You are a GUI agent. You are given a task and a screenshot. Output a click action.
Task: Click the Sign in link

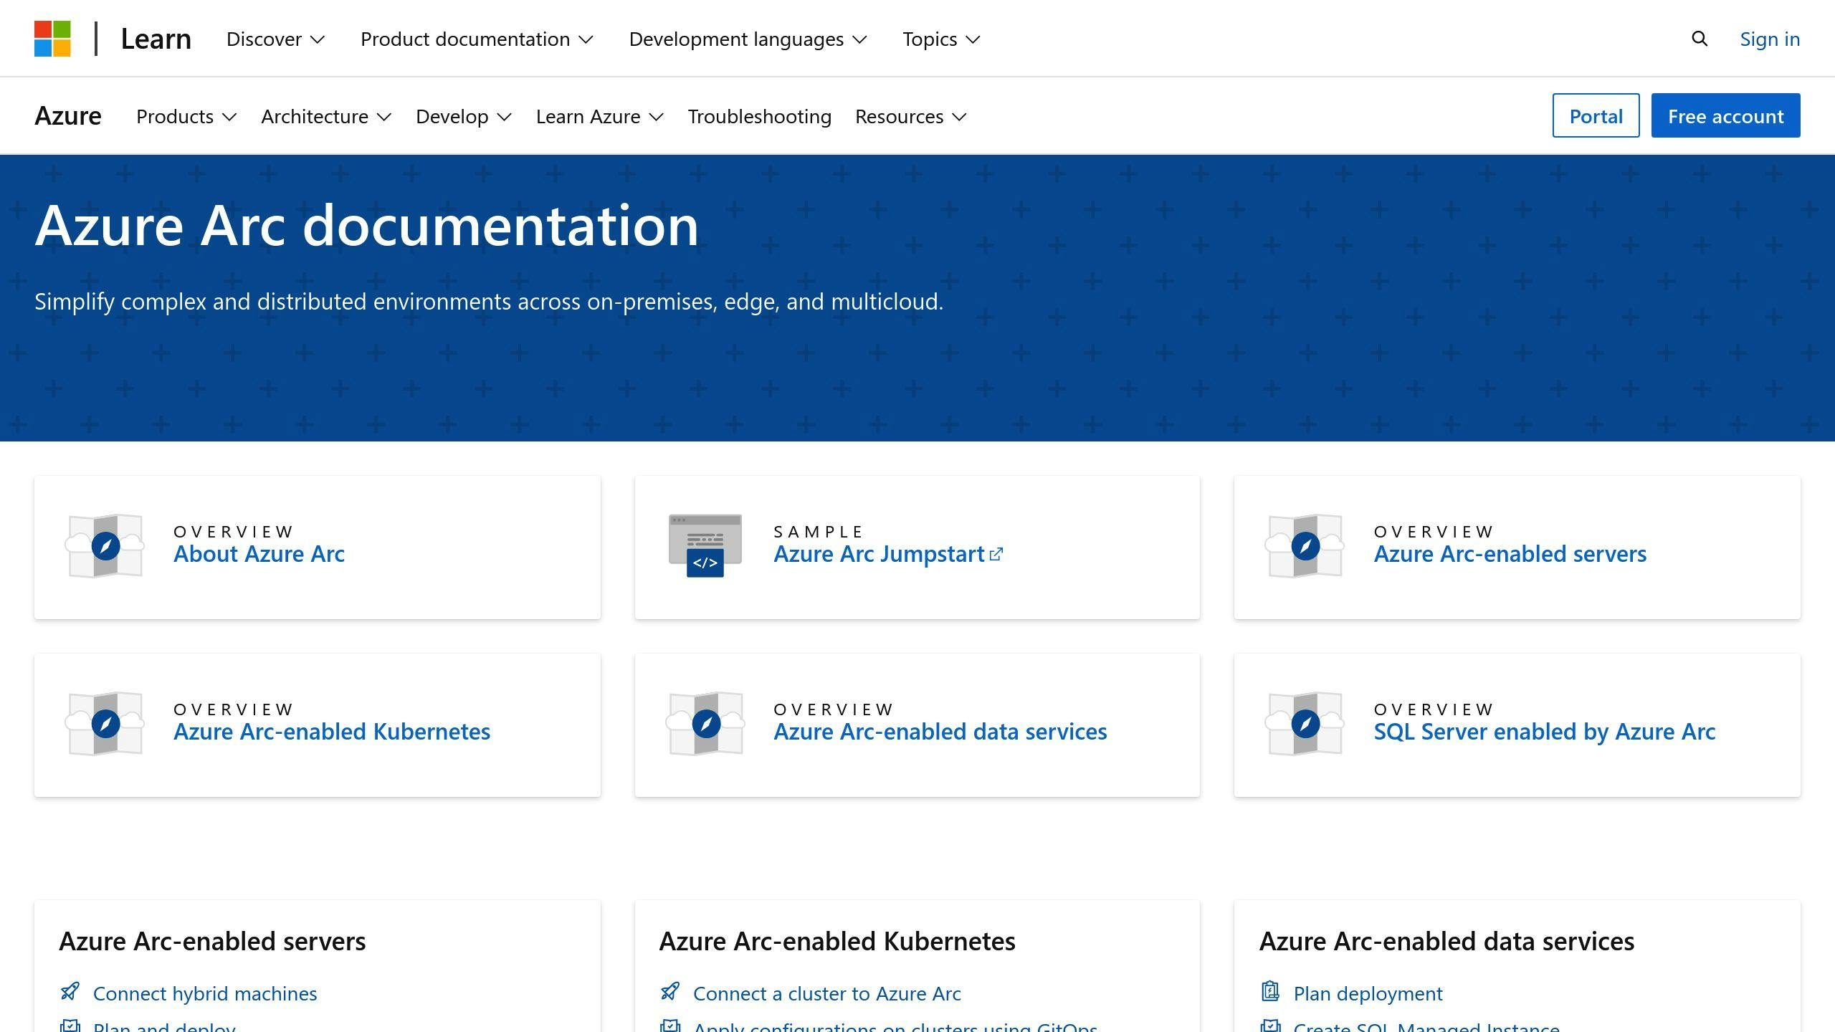point(1770,39)
